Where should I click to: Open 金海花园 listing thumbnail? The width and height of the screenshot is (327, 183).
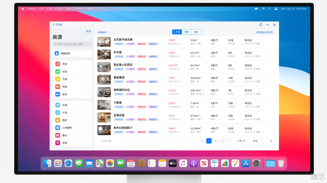pos(104,117)
